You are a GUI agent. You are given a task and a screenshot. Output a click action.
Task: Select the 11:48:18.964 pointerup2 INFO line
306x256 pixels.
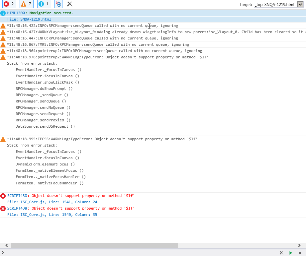tap(105, 51)
